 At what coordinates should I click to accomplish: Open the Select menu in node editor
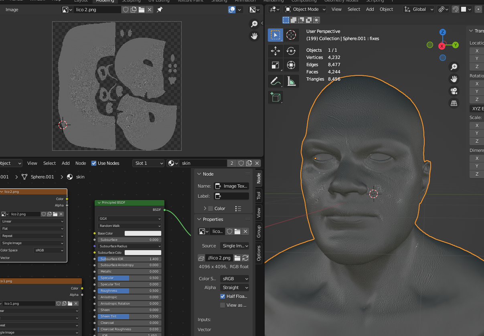[x=49, y=163]
